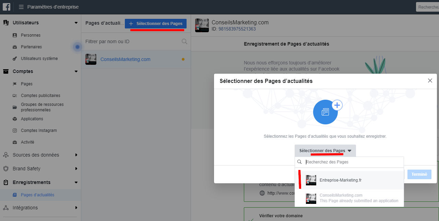The width and height of the screenshot is (439, 221).
Task: Click the globe icon beside the URL
Action: (262, 193)
